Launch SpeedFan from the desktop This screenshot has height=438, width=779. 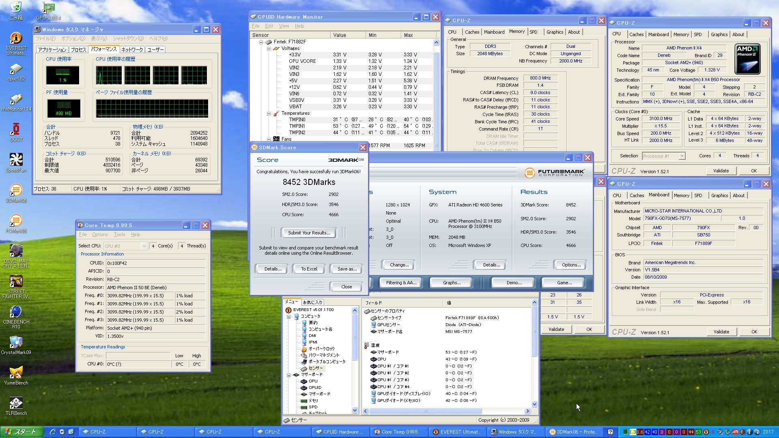click(x=16, y=160)
